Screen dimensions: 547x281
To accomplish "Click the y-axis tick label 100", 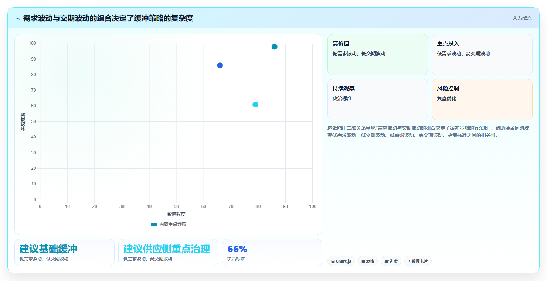I will click(x=33, y=44).
